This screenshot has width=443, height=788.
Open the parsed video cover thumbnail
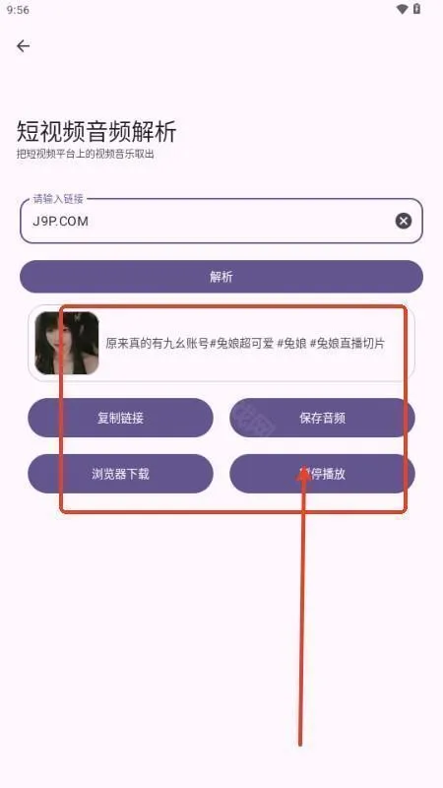66,343
